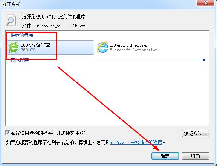Choose the 360安全浏览器 program entry label
The width and height of the screenshot is (217, 166).
(35, 45)
